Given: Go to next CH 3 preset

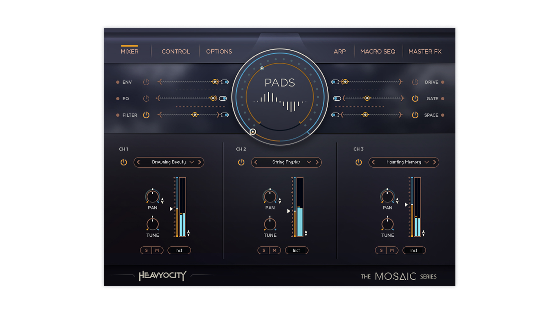Looking at the screenshot, I should click(x=435, y=162).
